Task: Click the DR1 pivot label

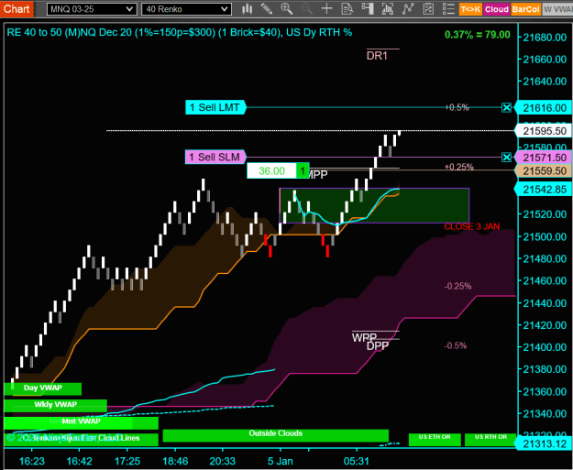Action: coord(377,56)
